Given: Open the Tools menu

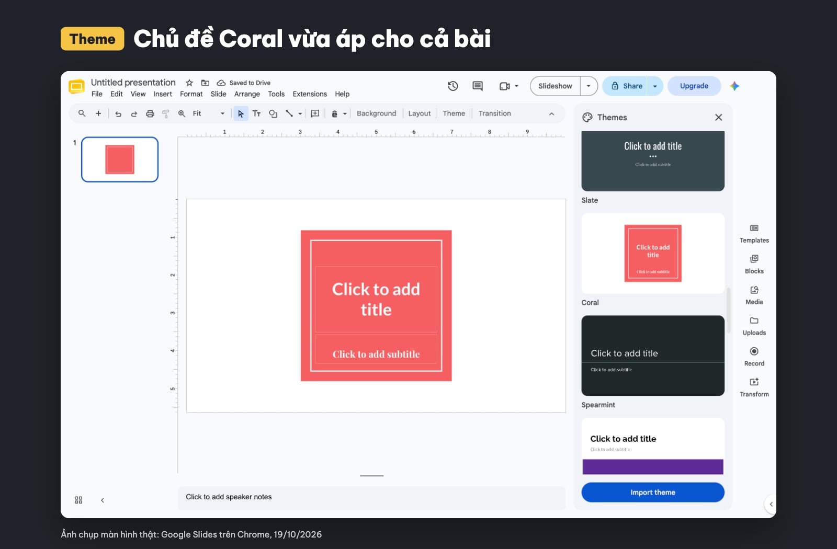Looking at the screenshot, I should point(276,94).
